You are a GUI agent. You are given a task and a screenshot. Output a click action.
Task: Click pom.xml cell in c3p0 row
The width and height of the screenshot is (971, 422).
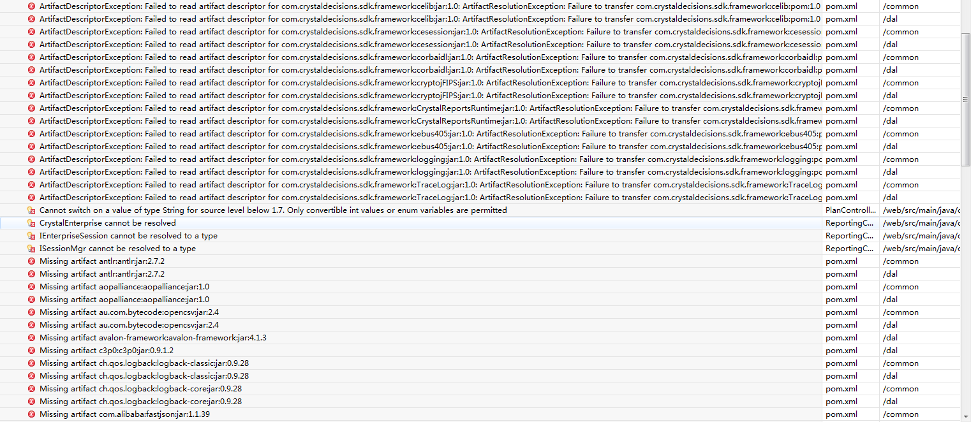(841, 351)
